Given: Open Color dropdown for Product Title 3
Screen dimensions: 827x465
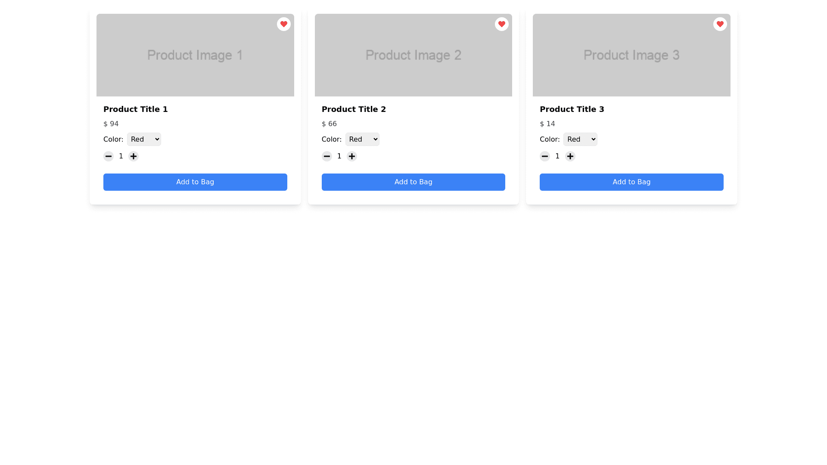Looking at the screenshot, I should click(x=580, y=139).
